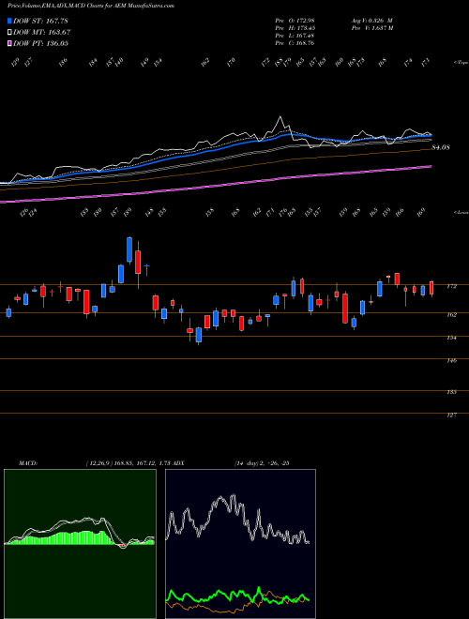Select the 'DOW PT: 136.03' legend text
The width and height of the screenshot is (469, 619).
tap(40, 43)
